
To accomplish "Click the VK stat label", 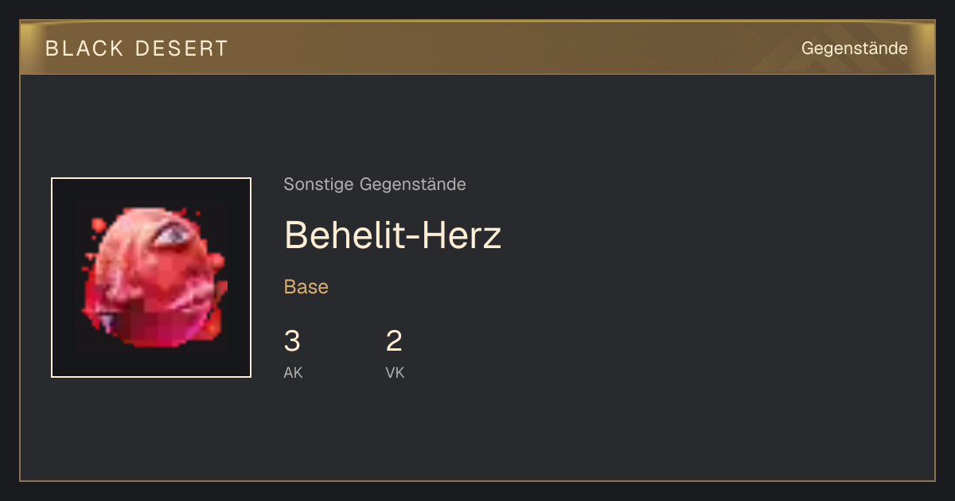I will click(x=395, y=373).
